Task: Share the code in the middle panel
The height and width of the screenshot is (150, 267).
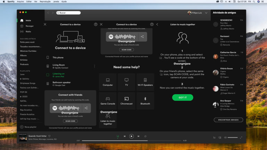Action: [142, 37]
